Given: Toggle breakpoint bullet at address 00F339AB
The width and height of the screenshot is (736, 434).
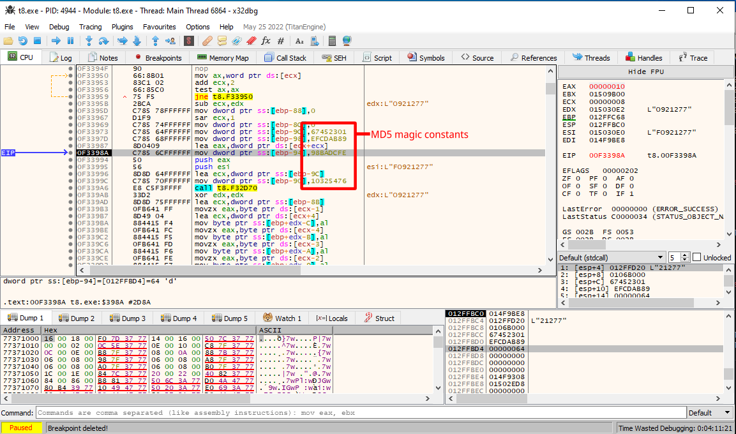Looking at the screenshot, I should (70, 195).
